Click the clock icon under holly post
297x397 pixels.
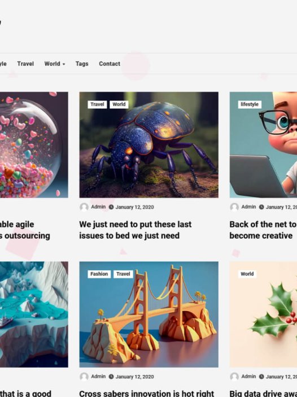tap(261, 377)
